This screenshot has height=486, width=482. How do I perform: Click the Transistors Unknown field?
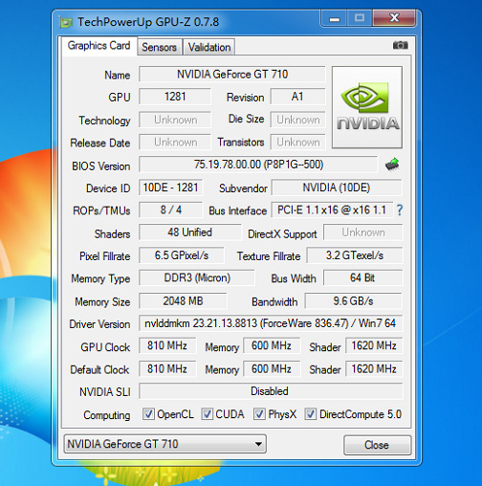click(297, 143)
